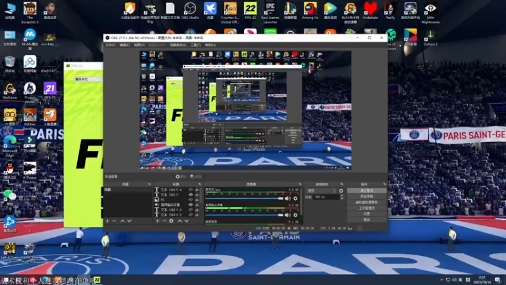This screenshot has height=285, width=506.
Task: Open the 简体中文 language dropdown in FIFA 22 window
Action: (x=88, y=79)
